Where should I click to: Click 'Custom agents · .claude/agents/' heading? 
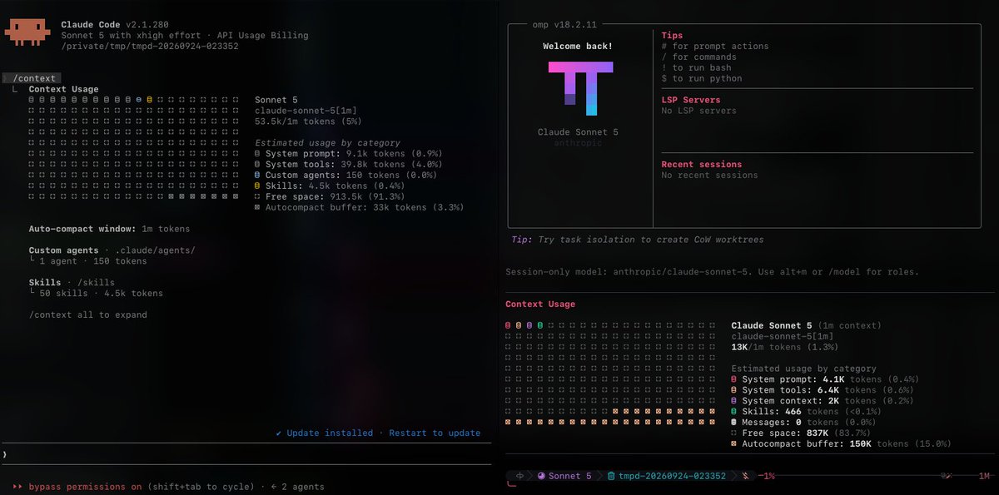click(x=112, y=250)
